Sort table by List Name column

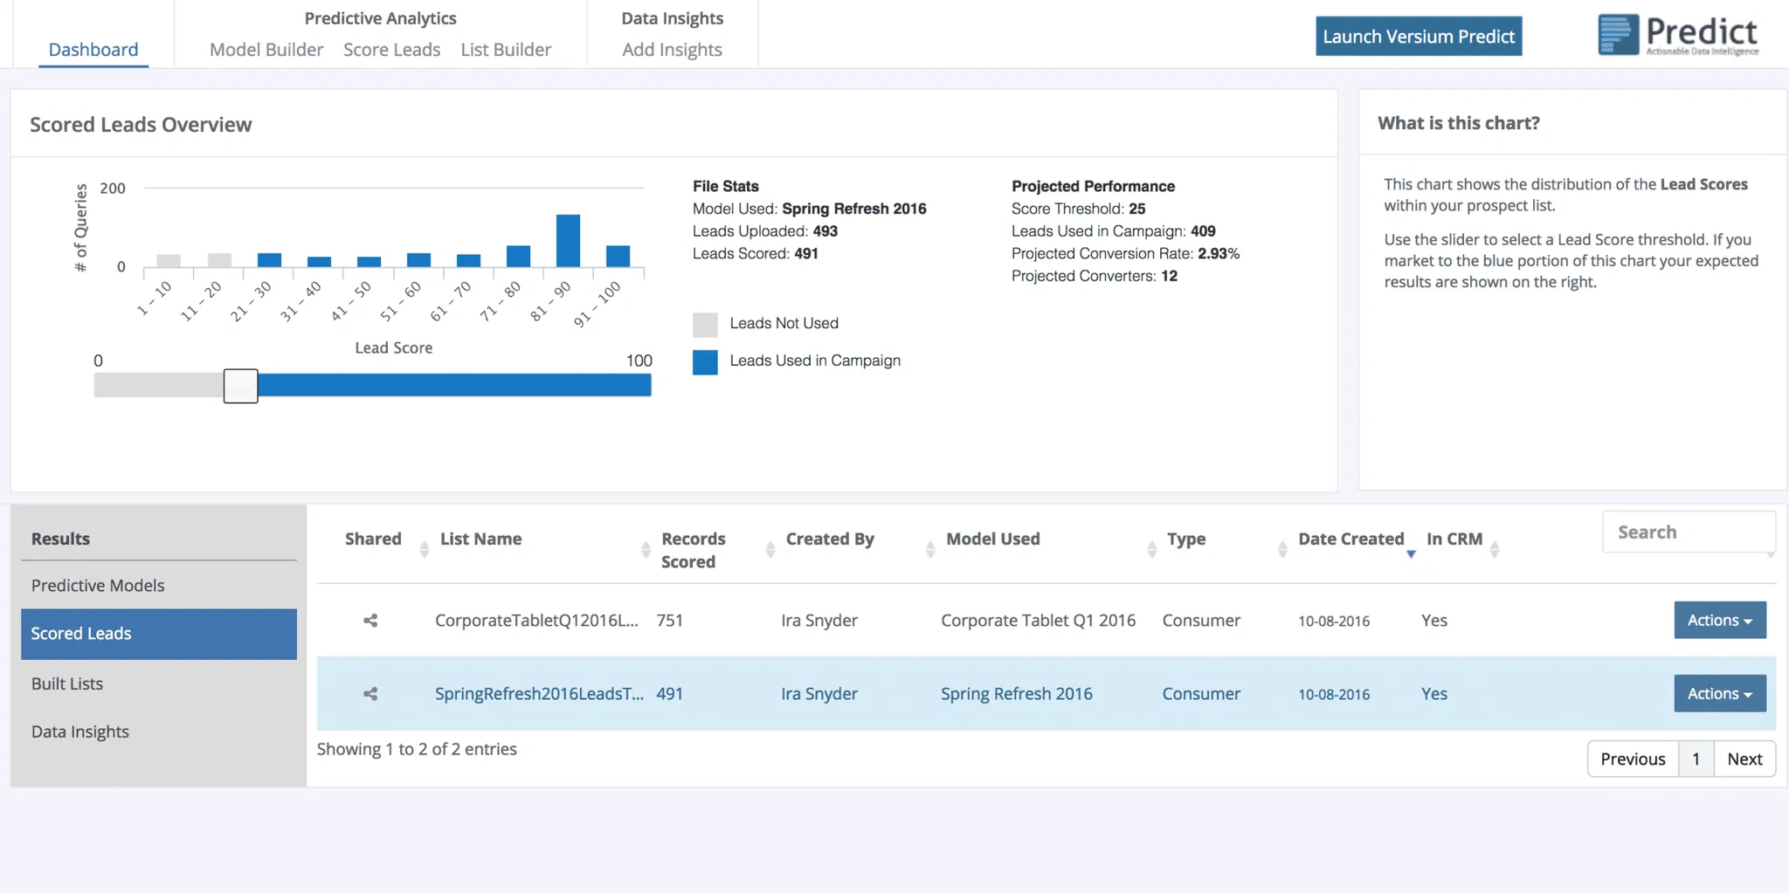(480, 539)
